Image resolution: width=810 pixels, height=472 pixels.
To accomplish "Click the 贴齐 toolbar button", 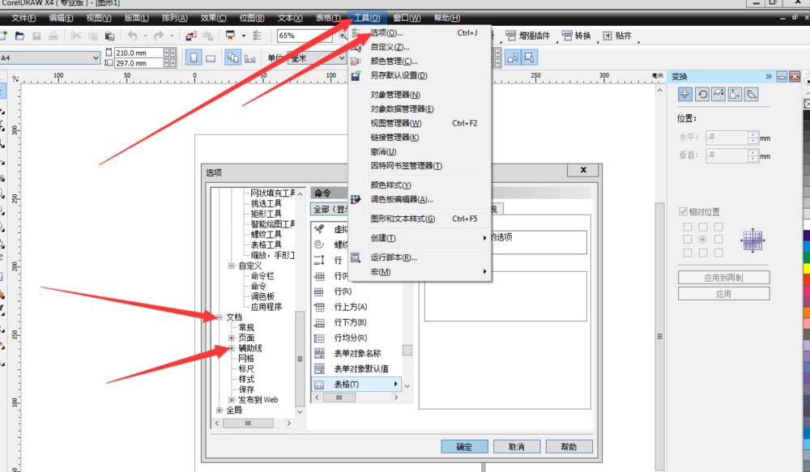I will coord(616,36).
